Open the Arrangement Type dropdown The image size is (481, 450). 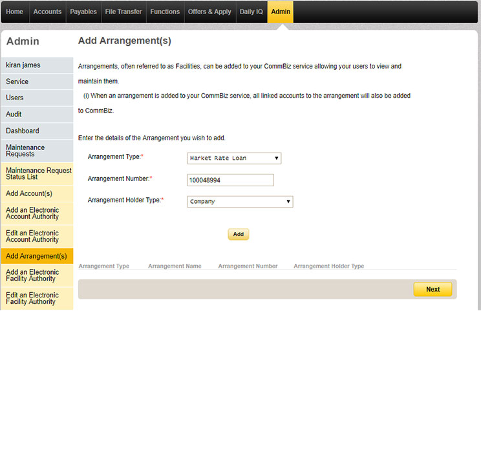[234, 158]
